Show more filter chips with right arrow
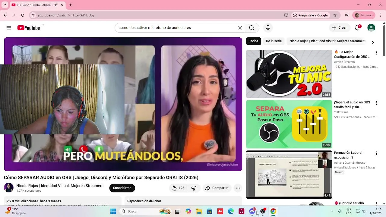 (373, 42)
